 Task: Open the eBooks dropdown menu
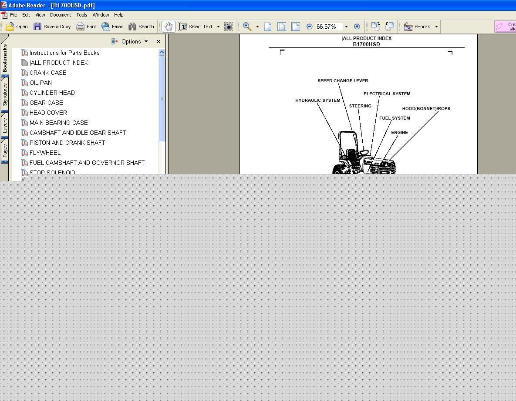(436, 27)
